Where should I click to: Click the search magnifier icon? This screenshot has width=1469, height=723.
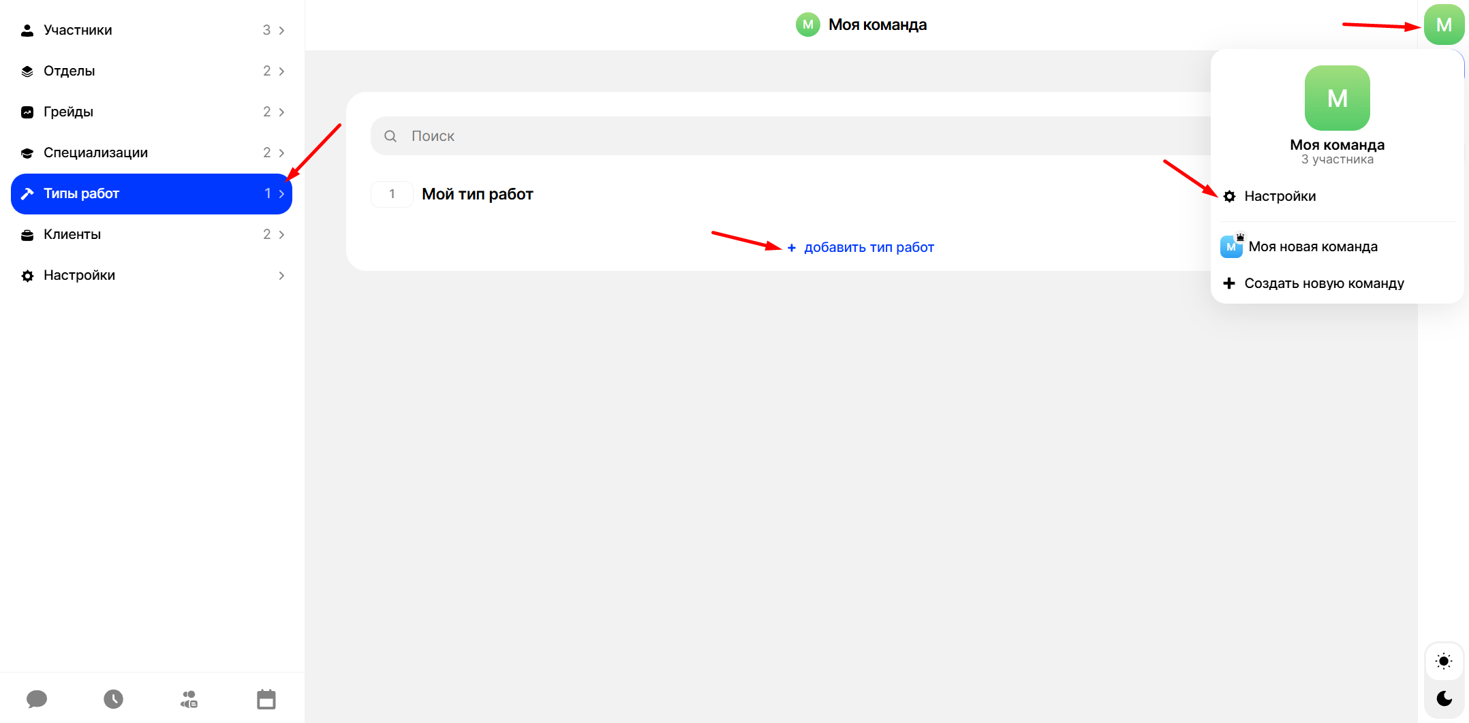click(x=390, y=136)
